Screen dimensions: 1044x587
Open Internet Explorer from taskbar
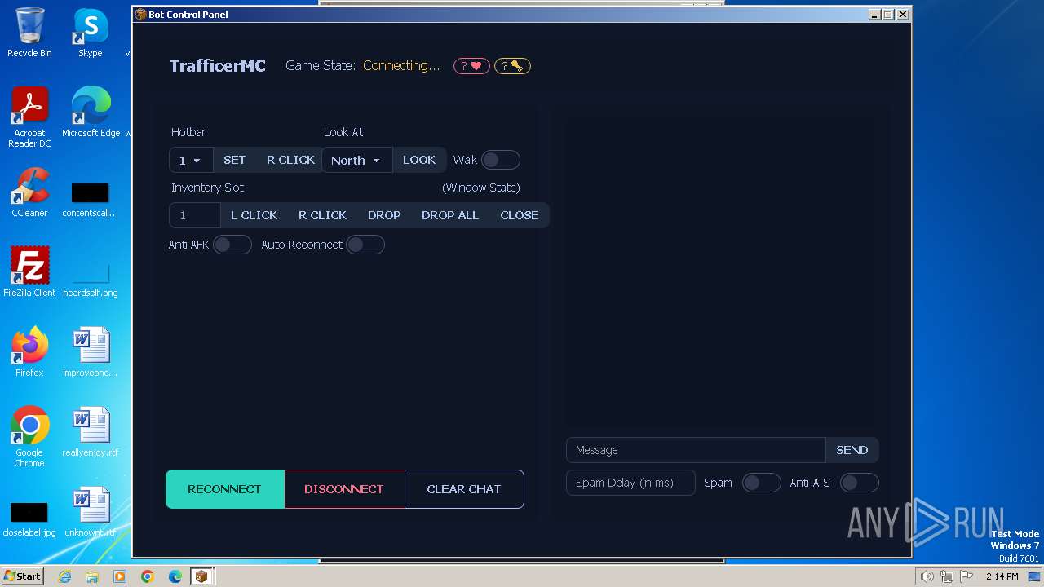tap(64, 576)
